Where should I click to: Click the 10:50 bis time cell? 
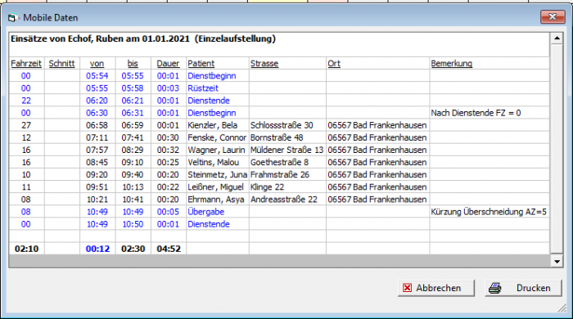point(133,224)
